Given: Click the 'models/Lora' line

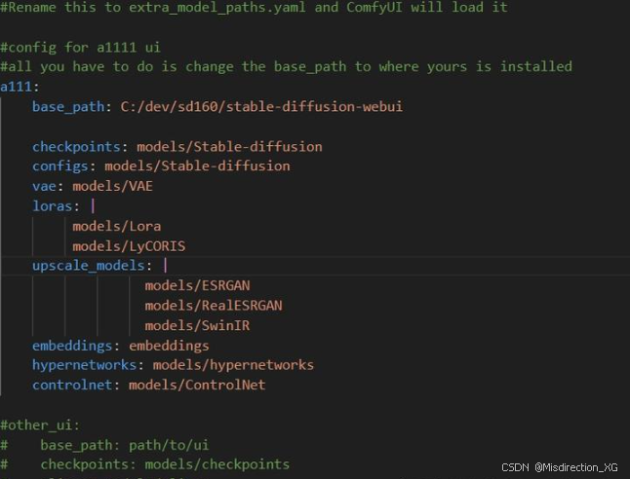Looking at the screenshot, I should tap(116, 226).
